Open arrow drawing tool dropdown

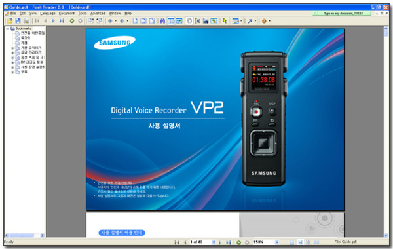pos(255,21)
